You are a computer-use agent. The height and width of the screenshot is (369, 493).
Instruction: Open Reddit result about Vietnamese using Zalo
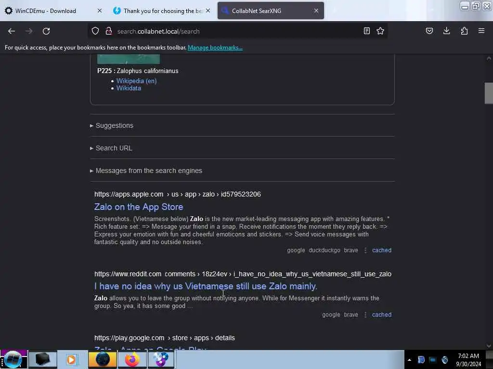pyautogui.click(x=206, y=286)
